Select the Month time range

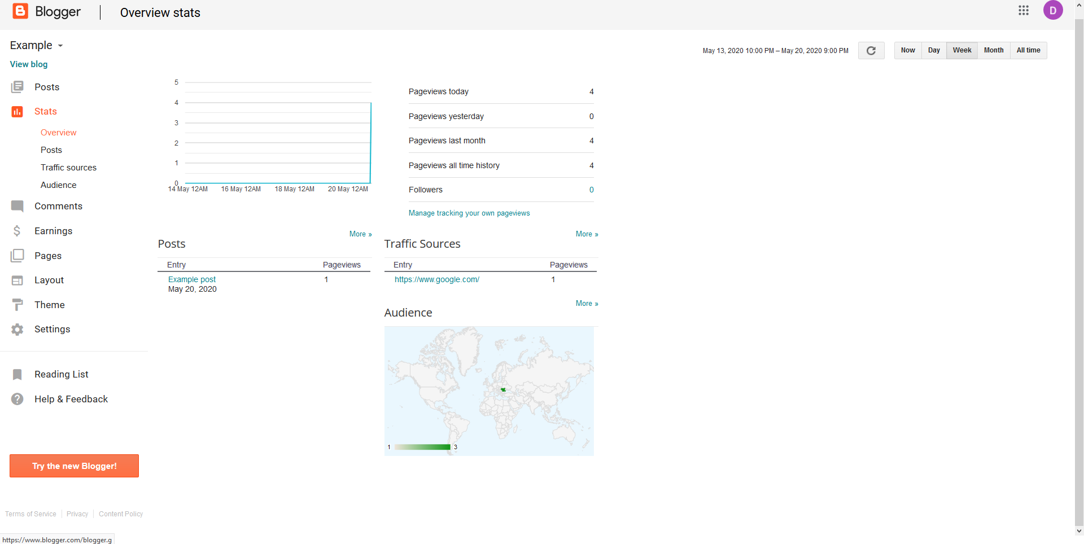(x=994, y=50)
